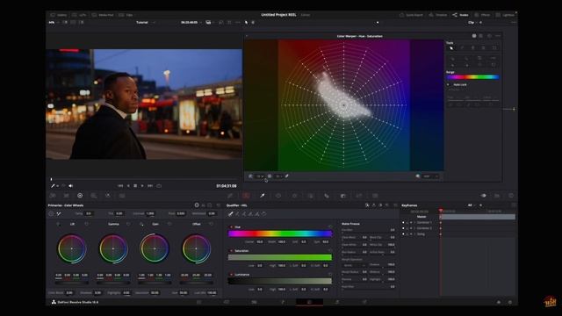Reset the Lift wheel
The height and width of the screenshot is (316, 562).
87,224
